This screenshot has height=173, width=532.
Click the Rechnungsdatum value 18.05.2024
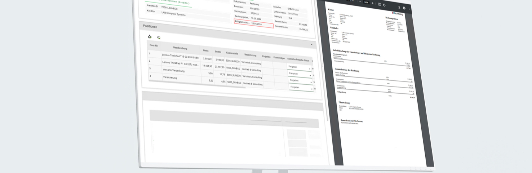coord(256,18)
